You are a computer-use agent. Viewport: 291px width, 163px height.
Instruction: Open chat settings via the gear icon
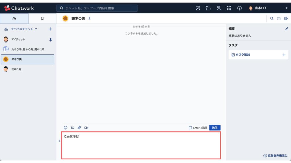(x=286, y=18)
